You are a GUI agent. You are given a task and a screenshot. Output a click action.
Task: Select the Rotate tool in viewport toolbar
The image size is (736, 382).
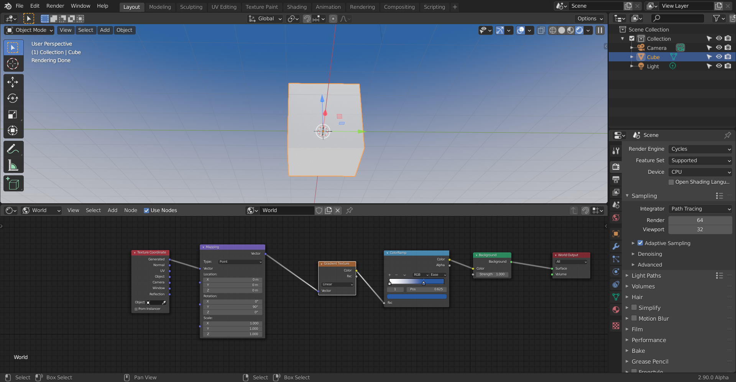click(13, 99)
